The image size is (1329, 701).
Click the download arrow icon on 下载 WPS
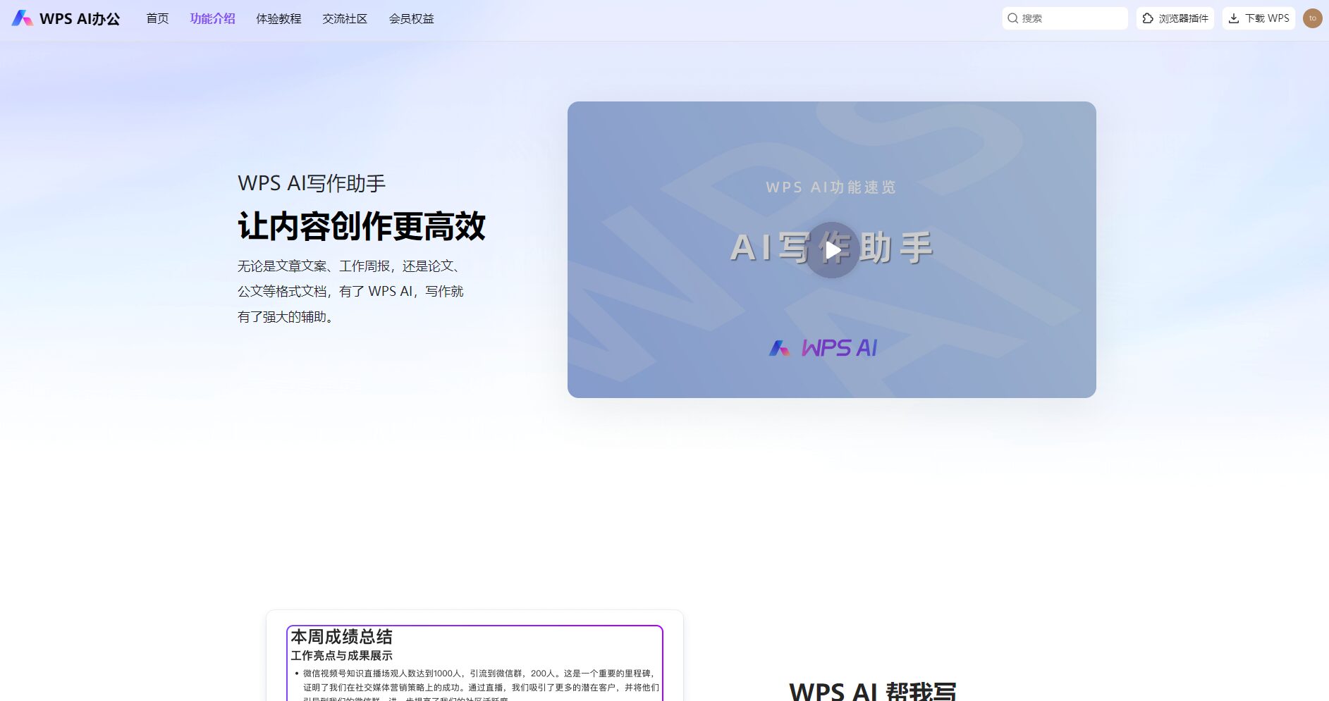[1235, 18]
